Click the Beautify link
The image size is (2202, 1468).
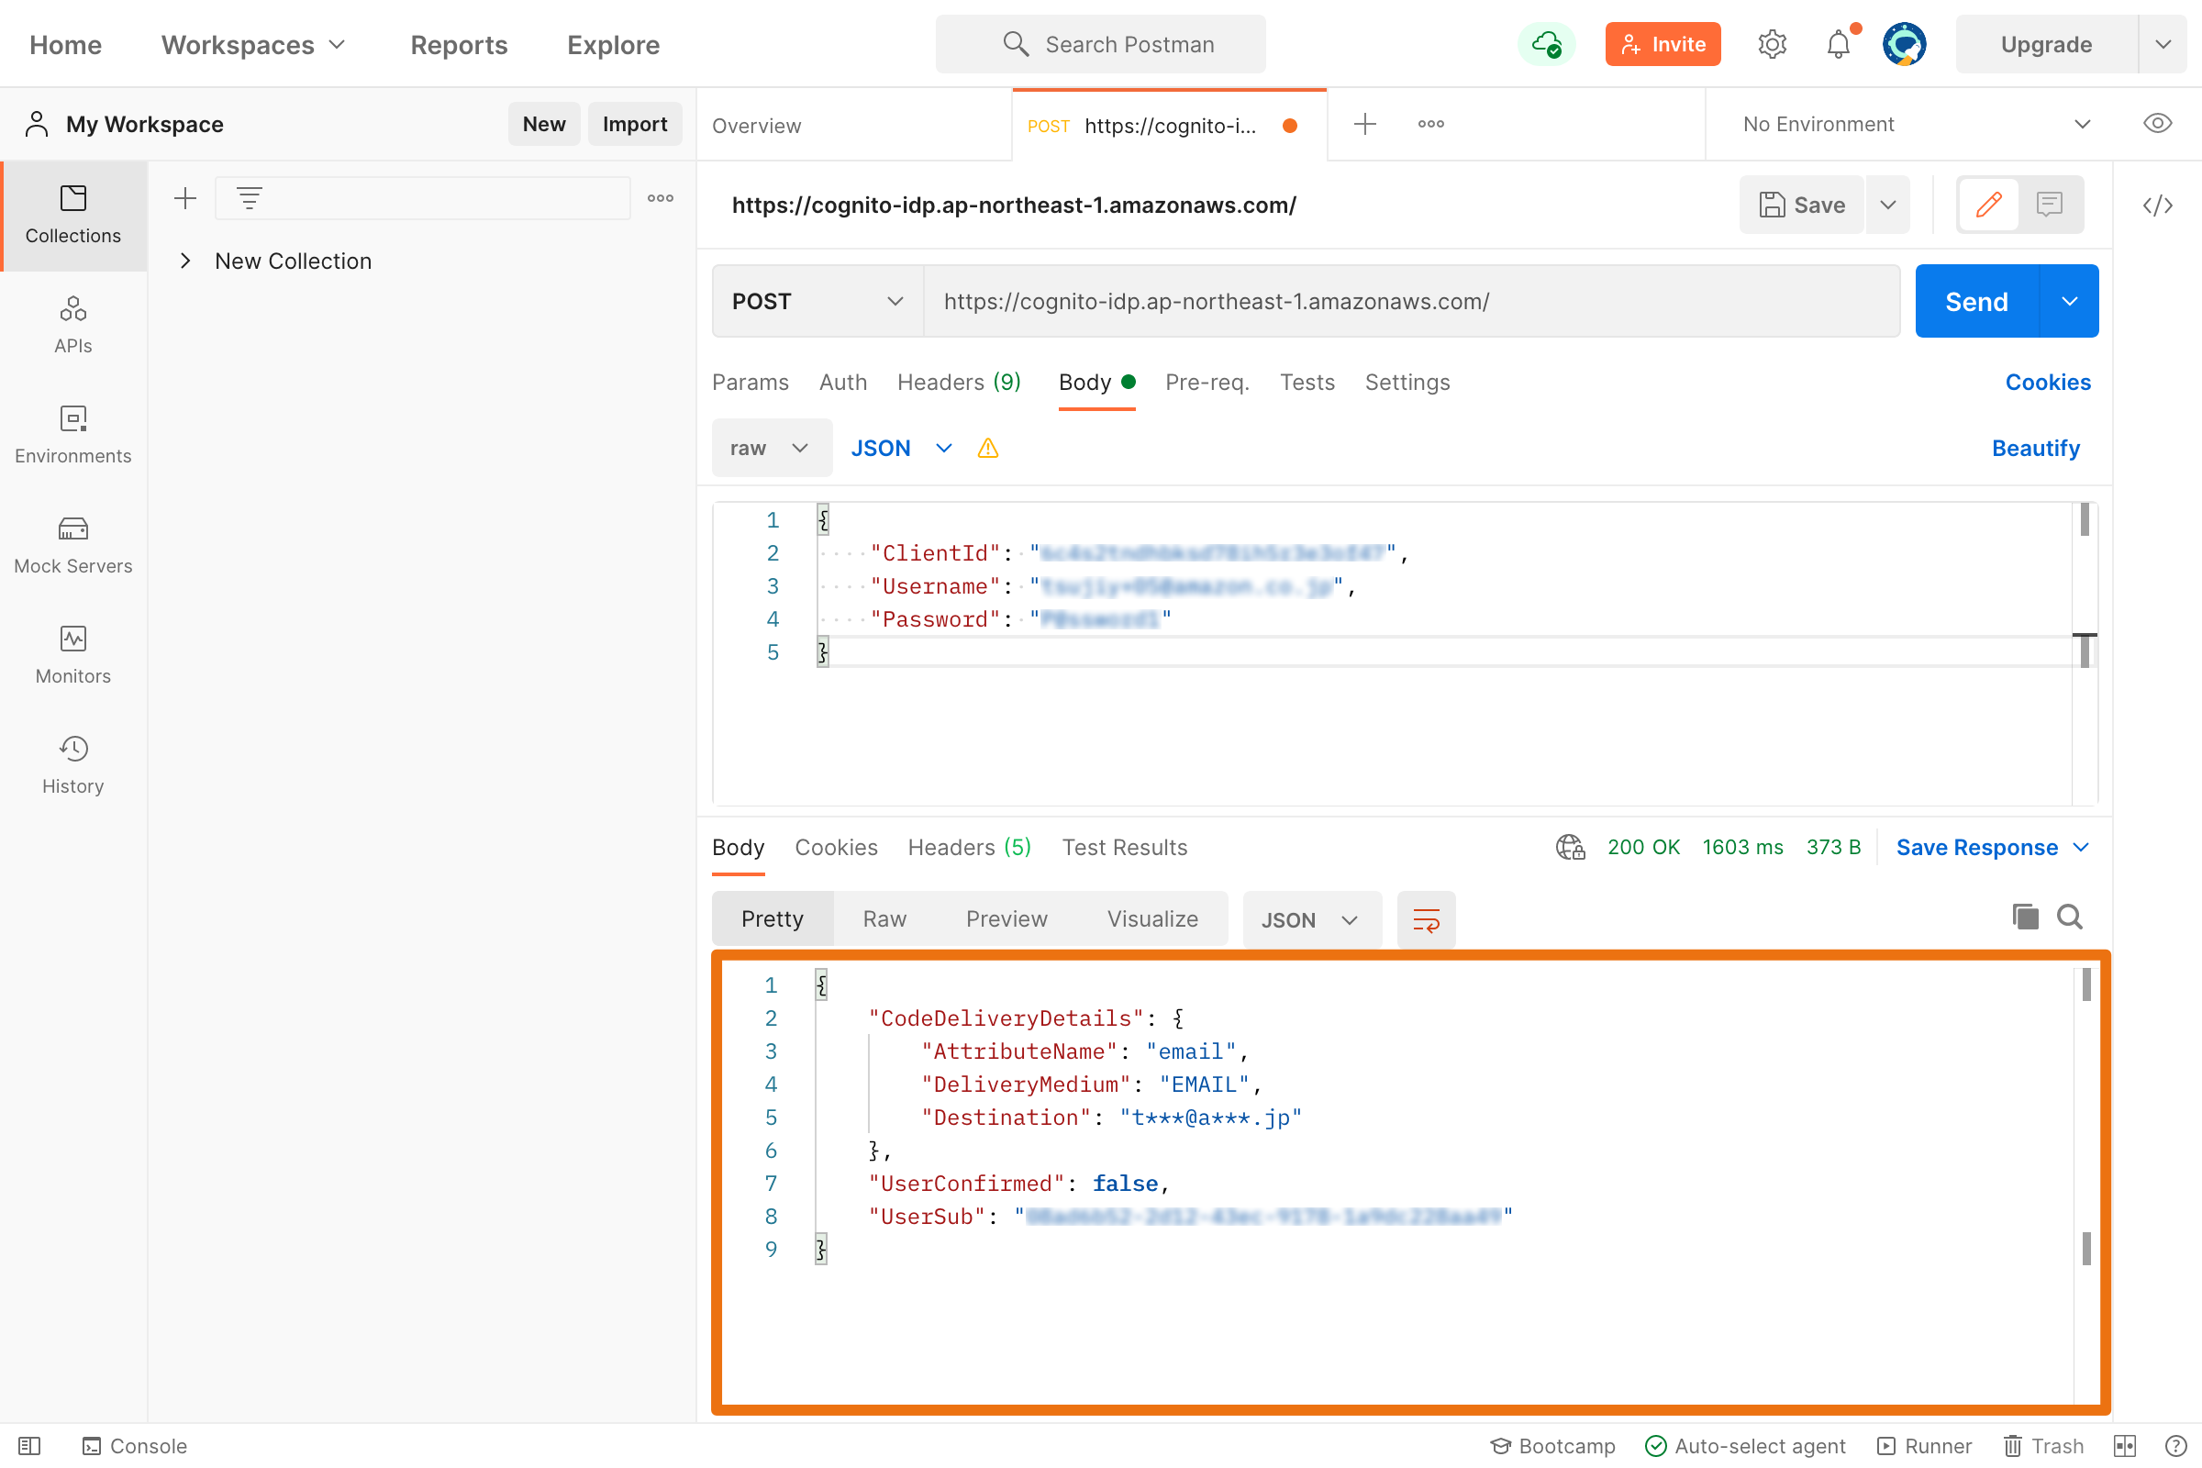pos(2035,449)
